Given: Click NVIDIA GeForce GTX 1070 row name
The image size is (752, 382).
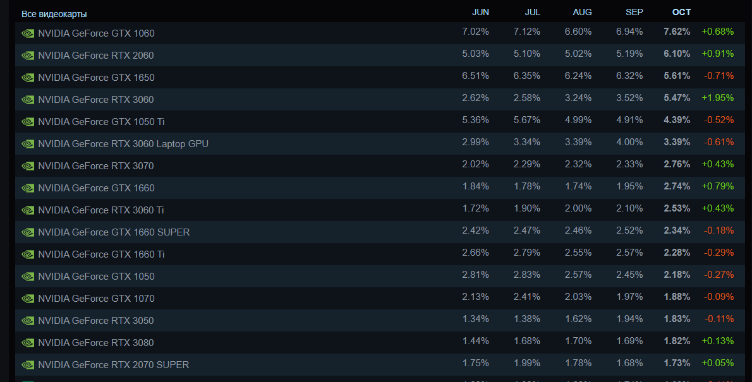Looking at the screenshot, I should [96, 299].
